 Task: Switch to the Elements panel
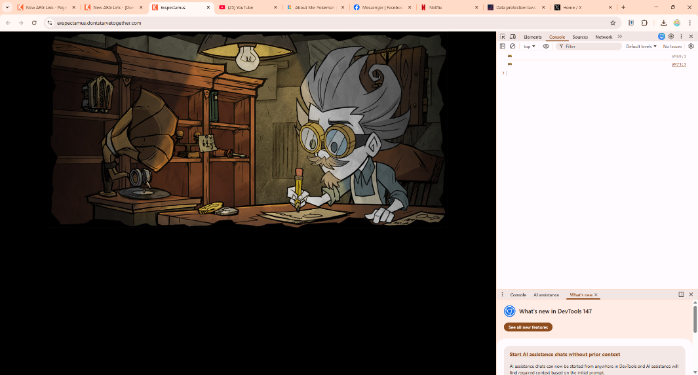[532, 37]
